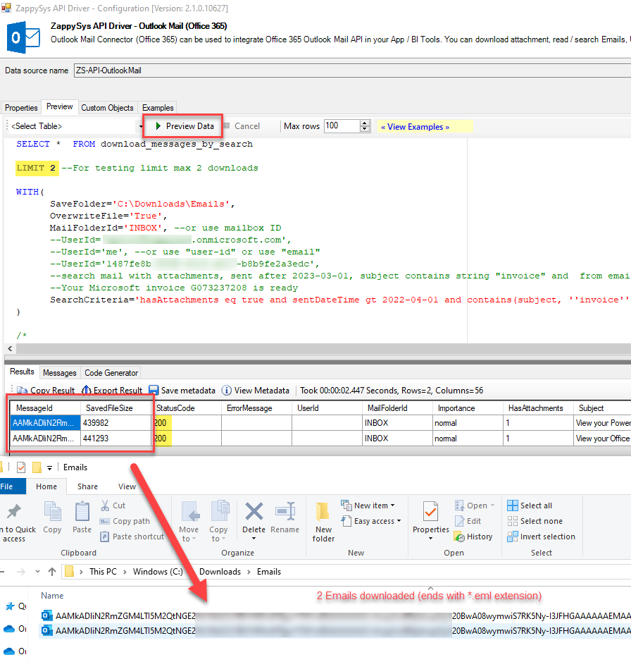This screenshot has height=662, width=631.
Task: Open the recent locations dropdown chevron
Action: pos(37,572)
